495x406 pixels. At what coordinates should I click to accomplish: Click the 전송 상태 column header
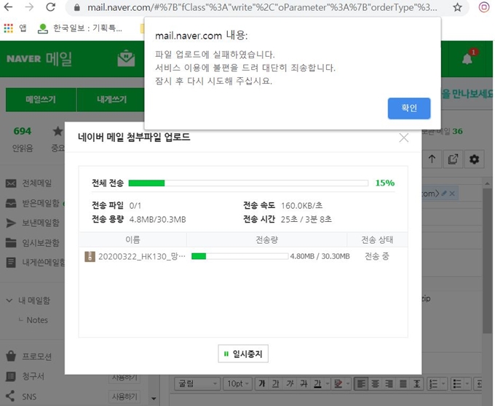(377, 240)
